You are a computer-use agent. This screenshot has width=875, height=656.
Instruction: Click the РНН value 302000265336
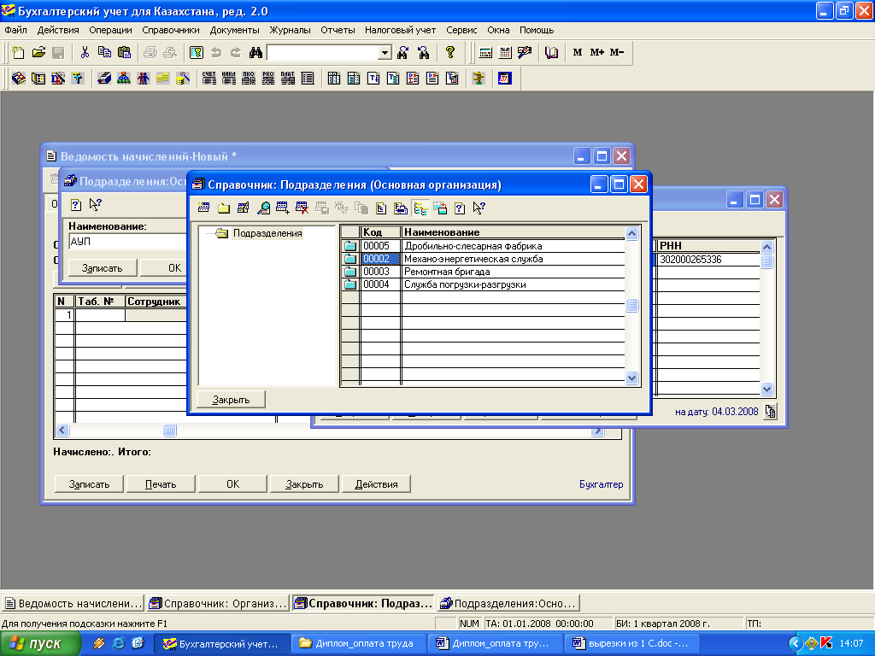tap(690, 260)
